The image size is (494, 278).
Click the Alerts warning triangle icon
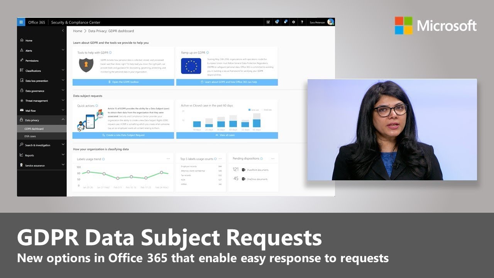[22, 50]
